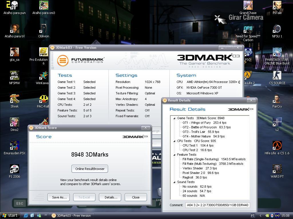Click the NFSU 1 desktop icon
This screenshot has width=293, height=219.
point(277,31)
